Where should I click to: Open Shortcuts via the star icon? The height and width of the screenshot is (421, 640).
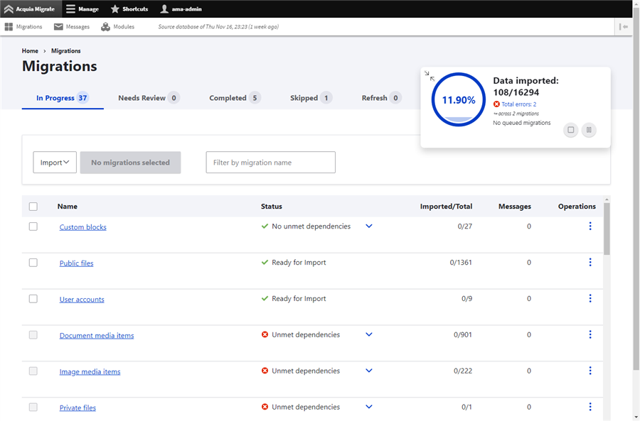click(x=113, y=9)
